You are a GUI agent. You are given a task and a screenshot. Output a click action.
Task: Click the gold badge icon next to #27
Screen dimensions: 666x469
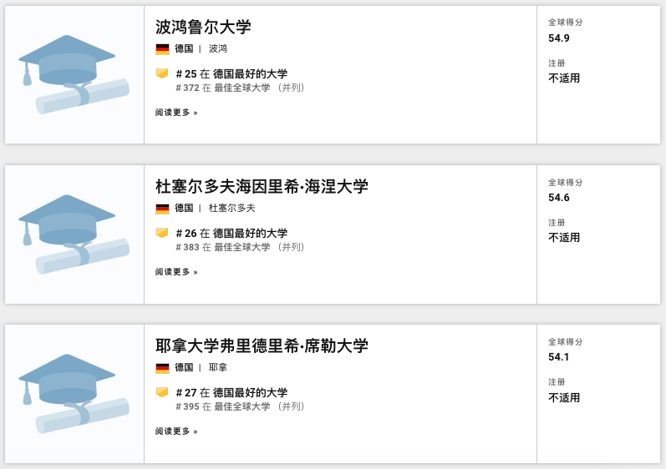pos(162,392)
